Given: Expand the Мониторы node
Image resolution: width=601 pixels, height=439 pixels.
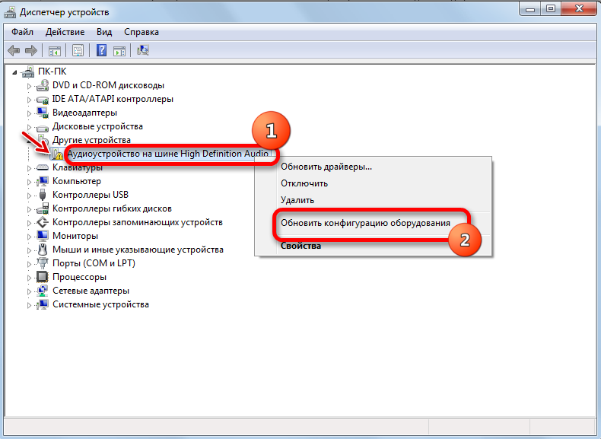Looking at the screenshot, I should [x=29, y=237].
